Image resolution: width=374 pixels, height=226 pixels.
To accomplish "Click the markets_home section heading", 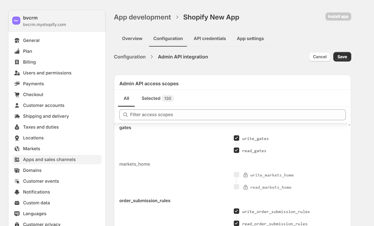I will click(135, 164).
